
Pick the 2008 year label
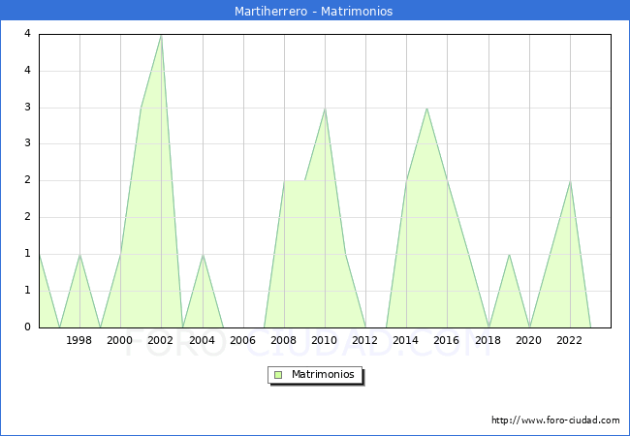283,340
